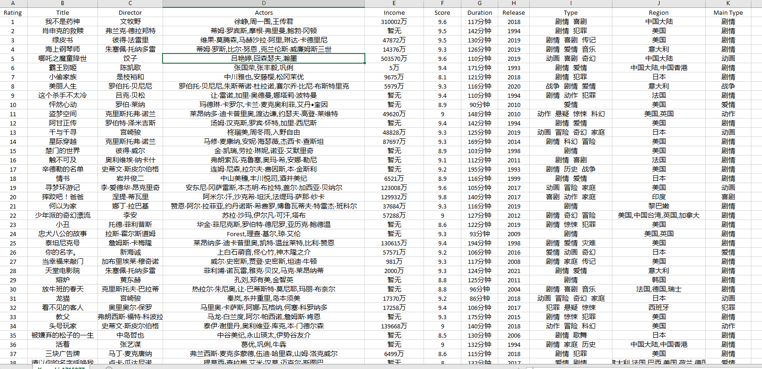
Task: Select director cell '吕克·贝松'
Action: tap(130, 95)
